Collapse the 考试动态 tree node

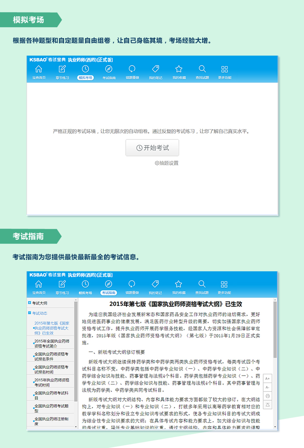tap(30, 313)
